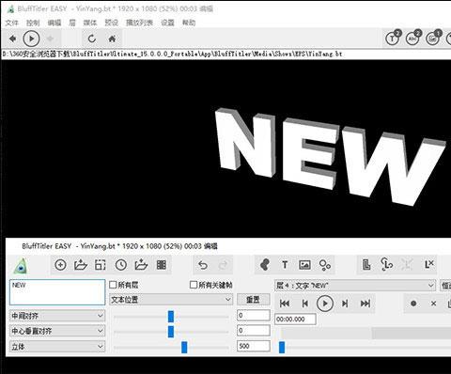Screen dimensions: 451x374
Task: Click the Abc circle icon with badge
Action: click(x=413, y=38)
